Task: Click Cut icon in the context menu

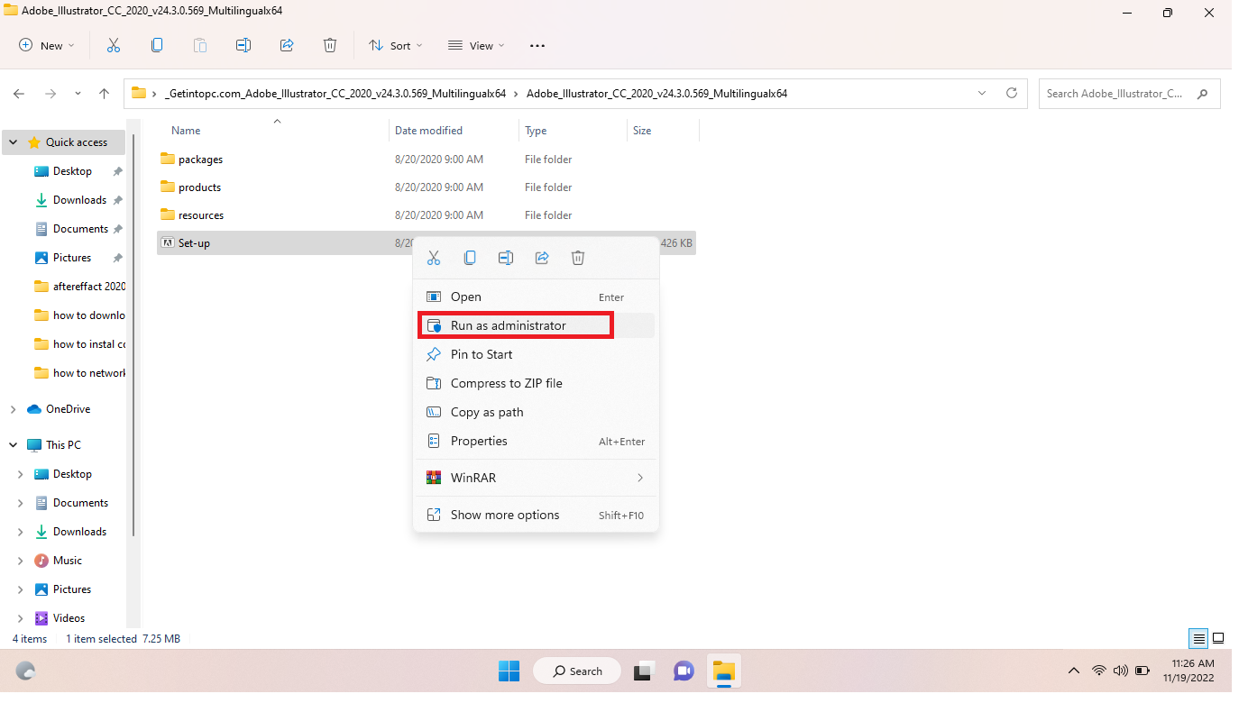Action: click(434, 258)
